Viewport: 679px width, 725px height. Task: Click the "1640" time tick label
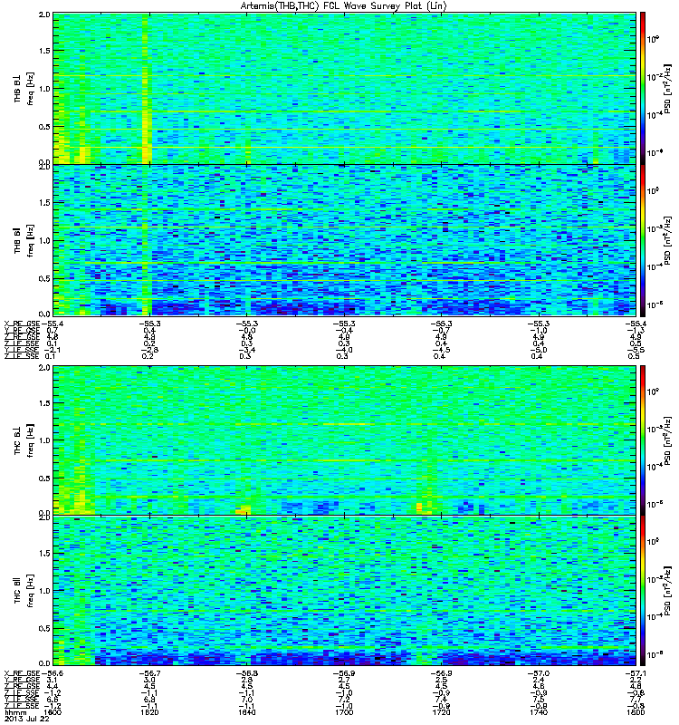click(246, 712)
